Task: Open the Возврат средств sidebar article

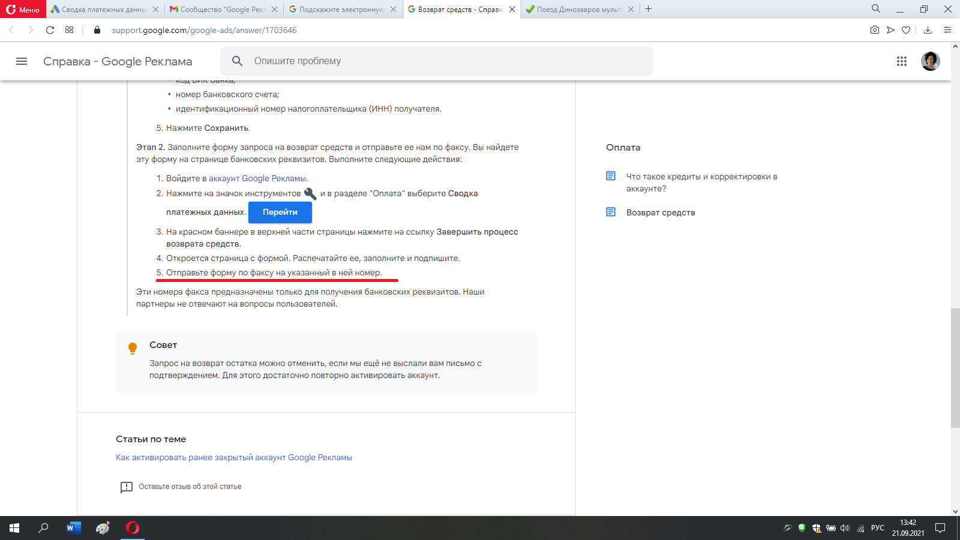Action: point(661,212)
